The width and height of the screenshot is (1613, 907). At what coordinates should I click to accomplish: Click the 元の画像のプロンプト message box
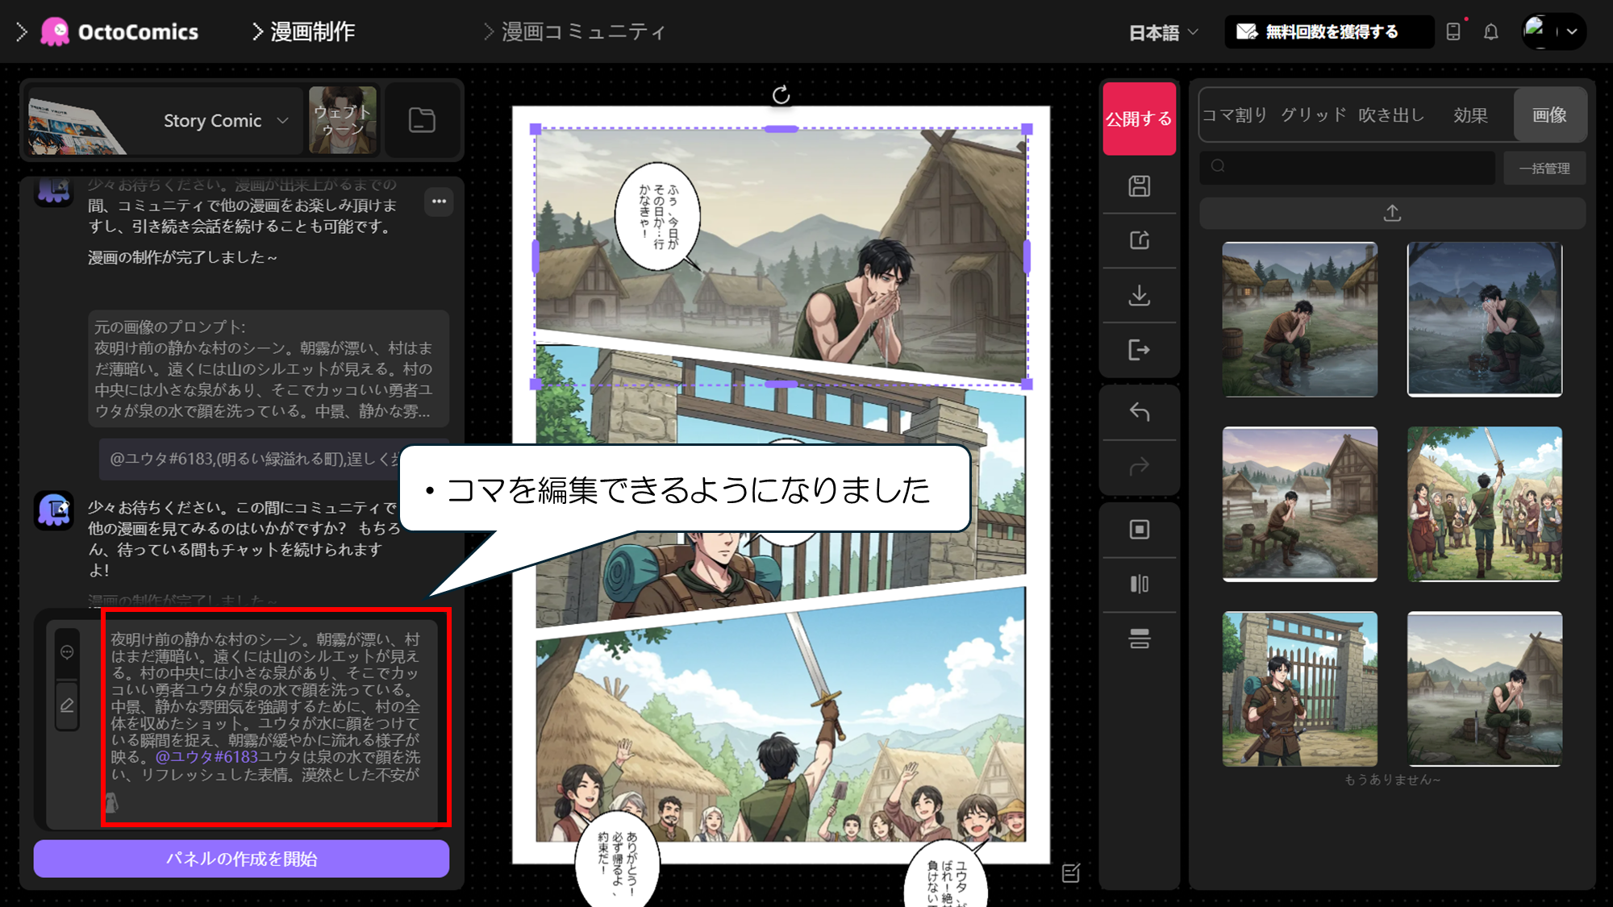269,368
